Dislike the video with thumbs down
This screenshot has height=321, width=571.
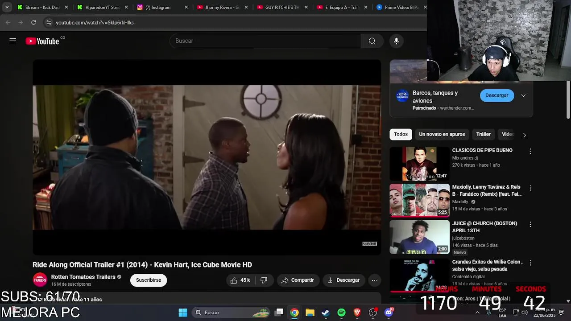264,280
